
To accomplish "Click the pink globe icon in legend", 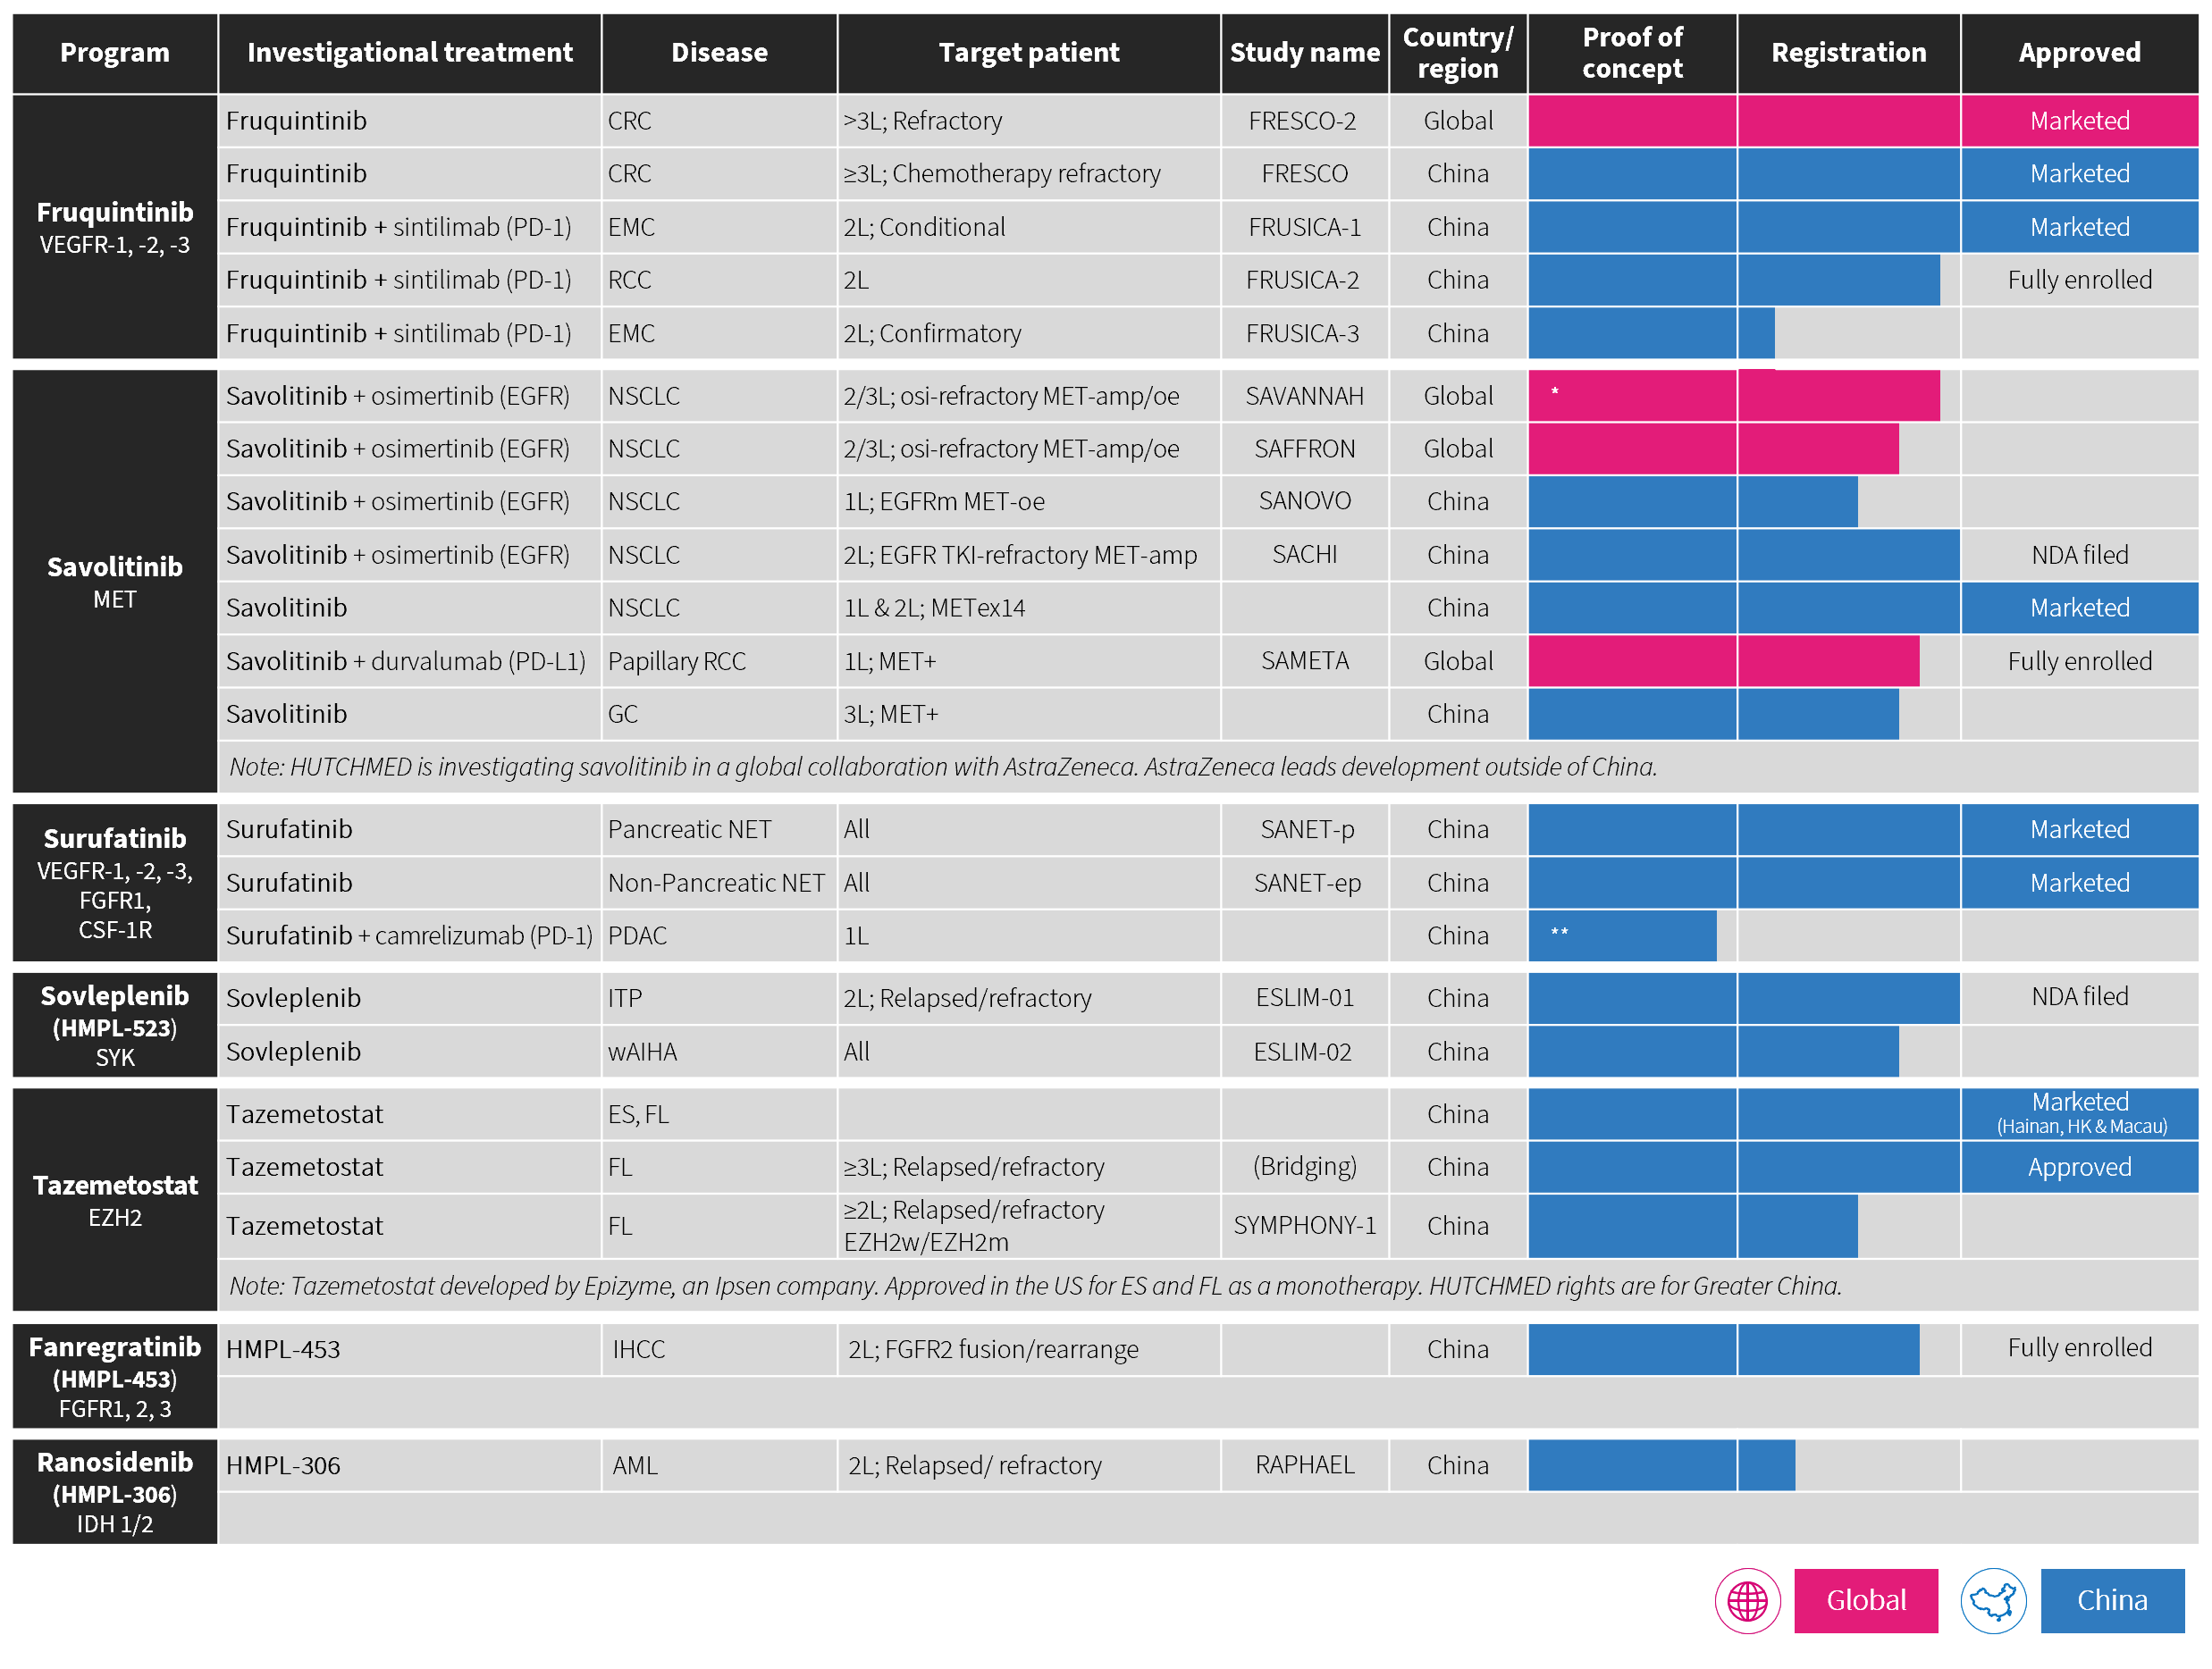I will 1747,1601.
